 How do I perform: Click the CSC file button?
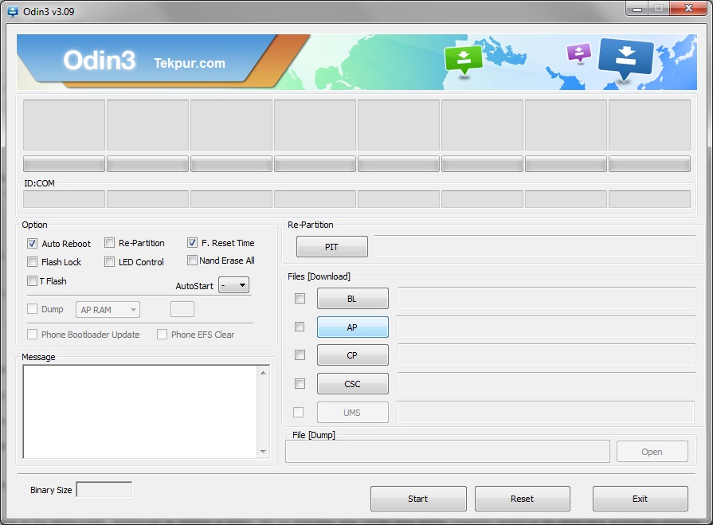(x=352, y=384)
